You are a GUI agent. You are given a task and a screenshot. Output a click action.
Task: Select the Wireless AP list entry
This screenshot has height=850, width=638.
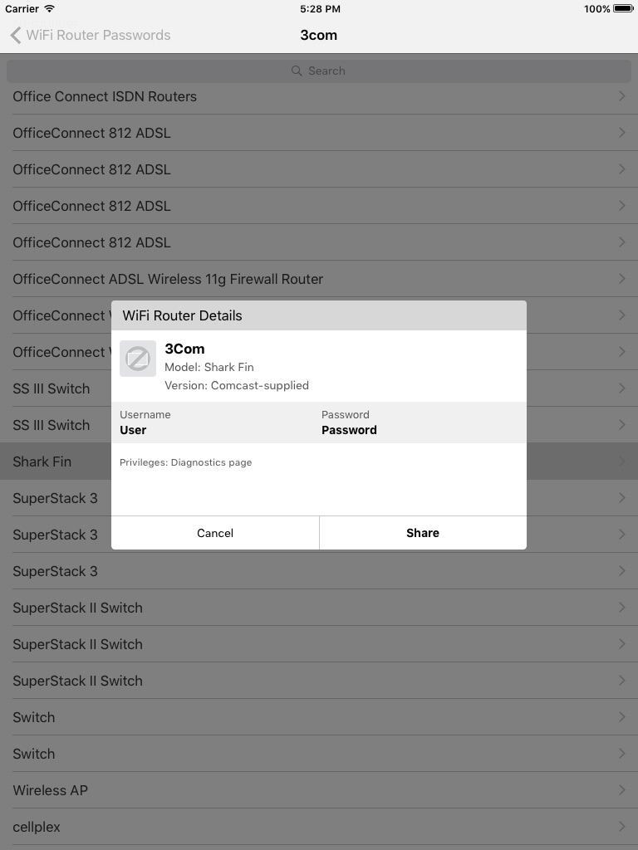(x=50, y=790)
